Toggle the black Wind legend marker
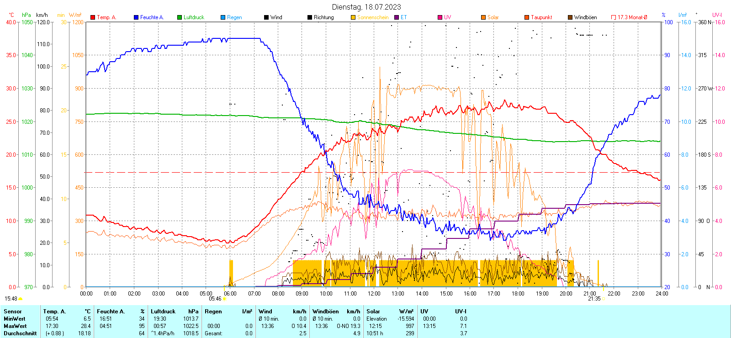This screenshot has height=338, width=731. point(266,17)
